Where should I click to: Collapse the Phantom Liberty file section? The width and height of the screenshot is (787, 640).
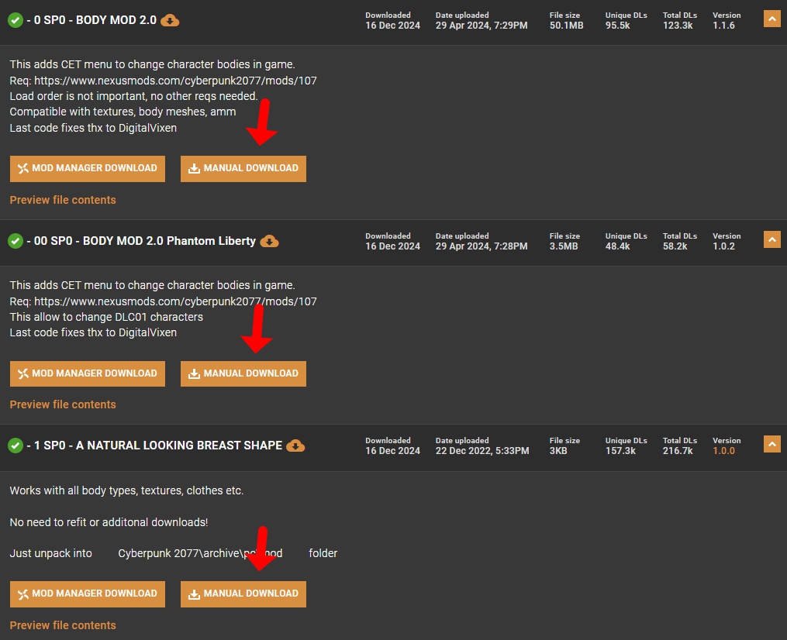tap(771, 240)
